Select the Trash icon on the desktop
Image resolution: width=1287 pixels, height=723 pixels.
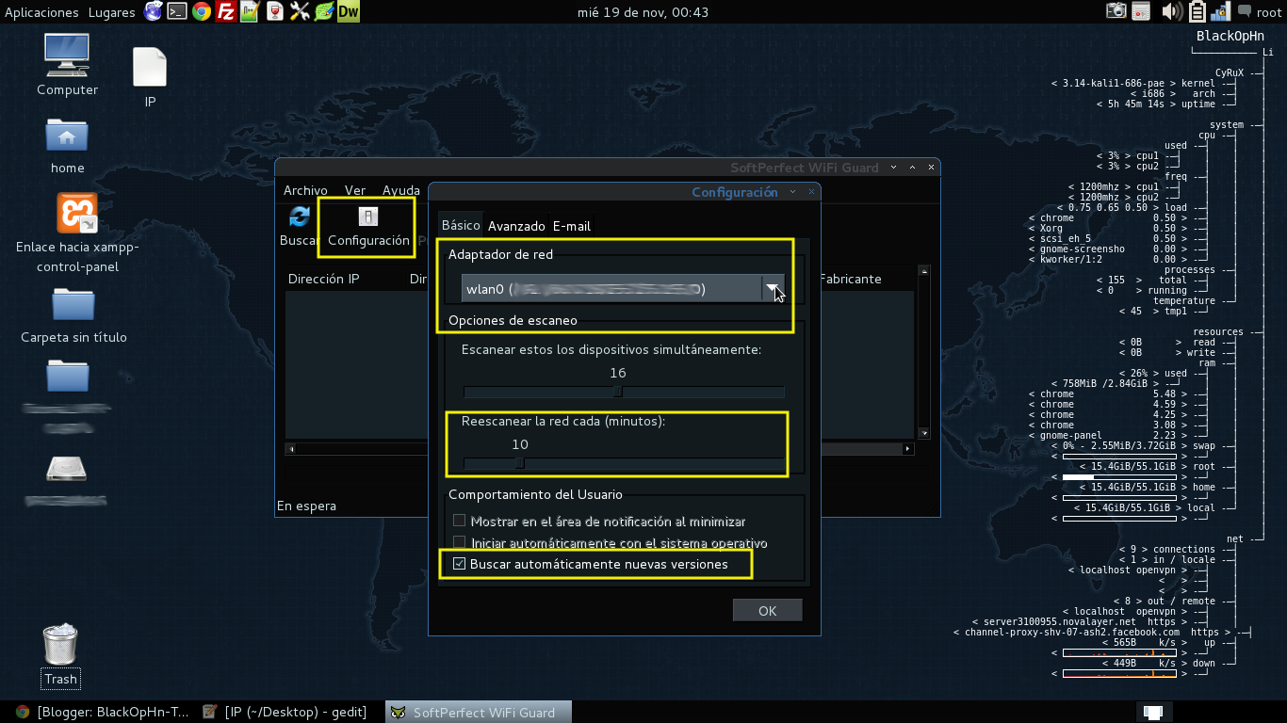[61, 655]
